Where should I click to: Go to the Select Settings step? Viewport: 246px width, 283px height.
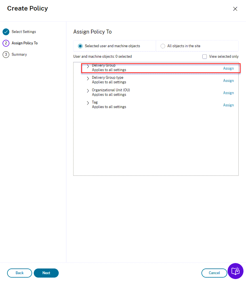click(24, 32)
